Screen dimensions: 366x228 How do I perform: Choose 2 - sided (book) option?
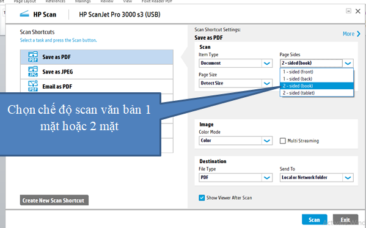pyautogui.click(x=317, y=86)
